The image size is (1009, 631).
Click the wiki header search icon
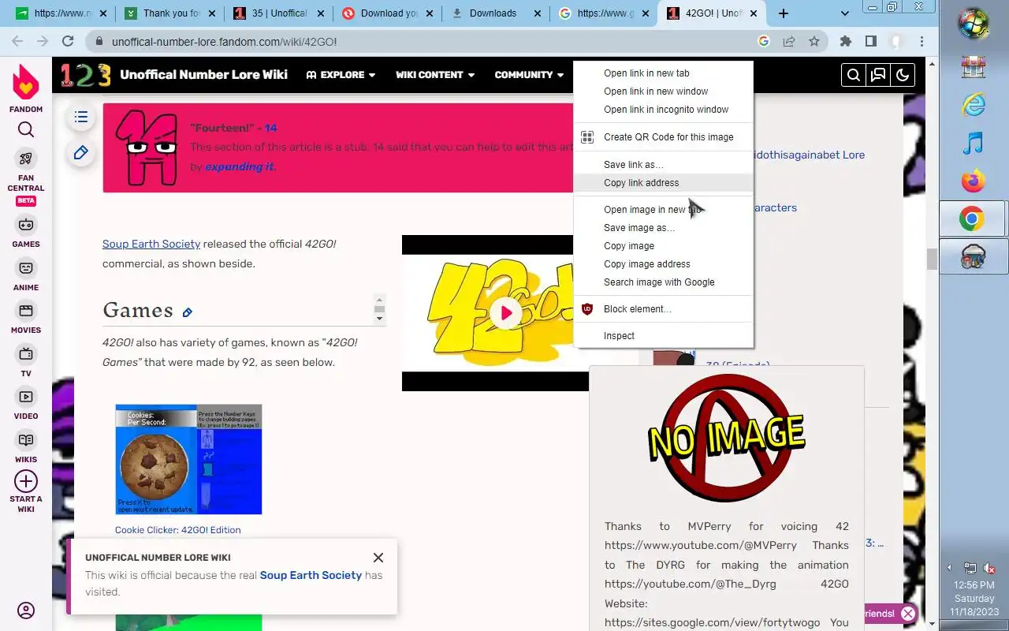click(853, 75)
